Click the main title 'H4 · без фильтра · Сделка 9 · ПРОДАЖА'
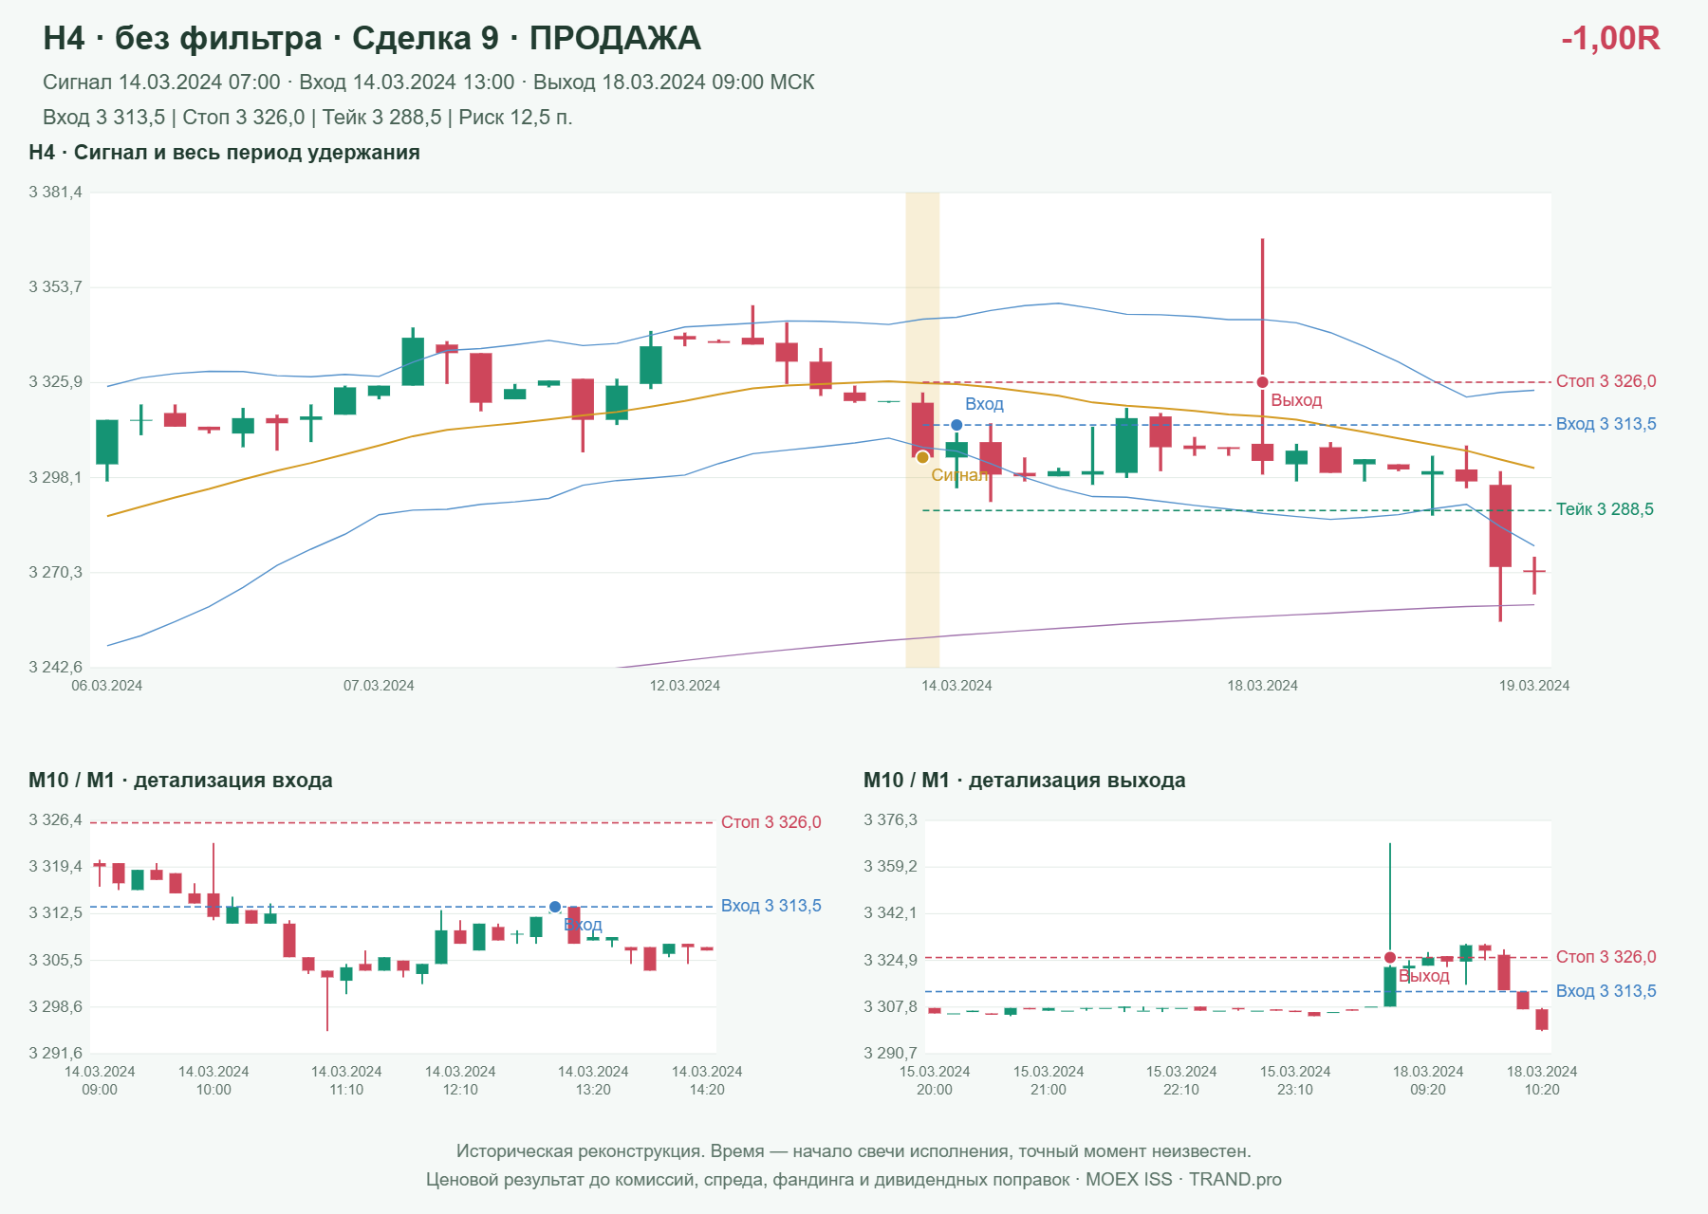The width and height of the screenshot is (1708, 1214). [x=372, y=38]
